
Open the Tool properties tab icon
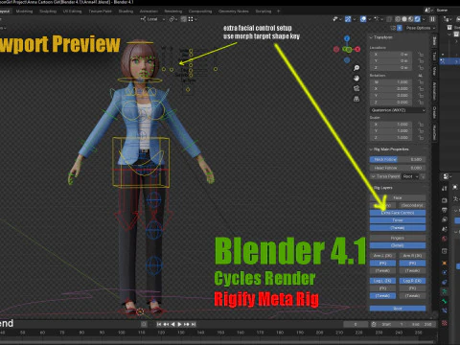click(445, 189)
